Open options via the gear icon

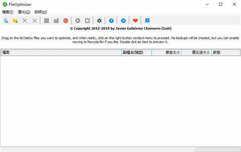pyautogui.click(x=99, y=20)
